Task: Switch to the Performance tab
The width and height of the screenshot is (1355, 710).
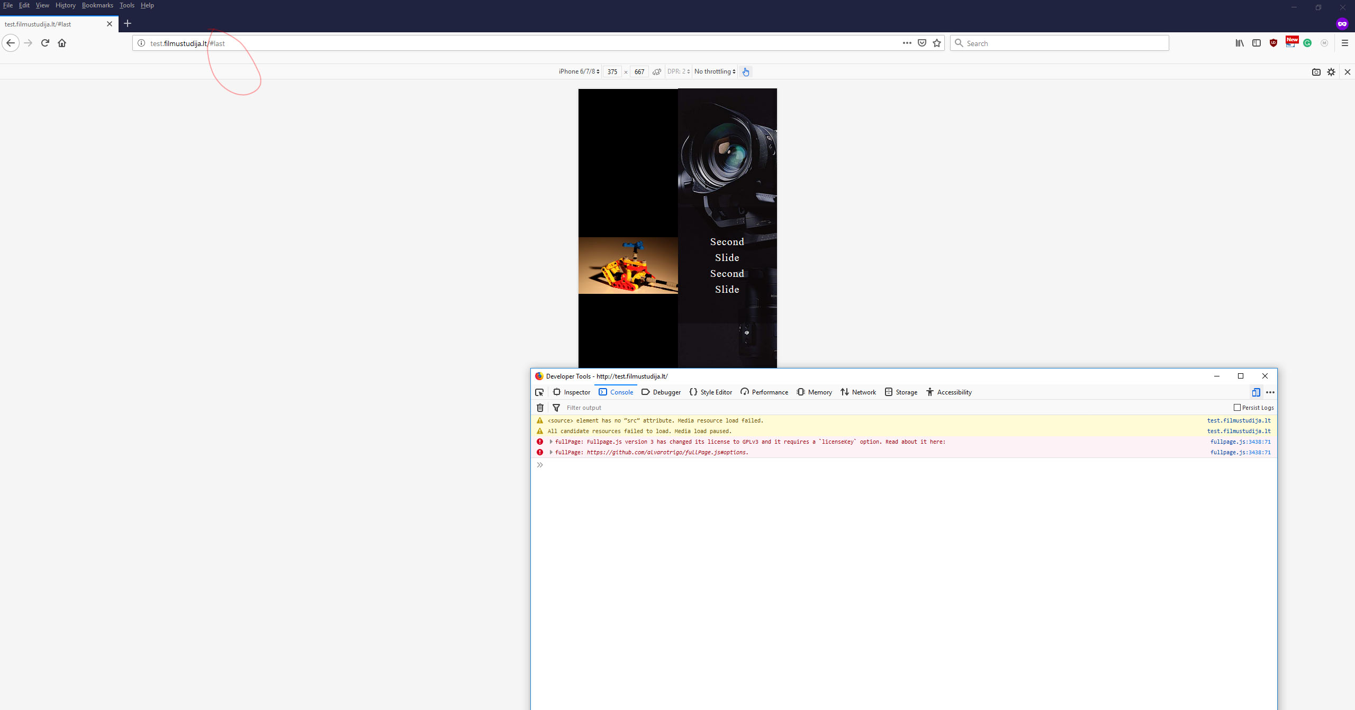Action: [764, 392]
